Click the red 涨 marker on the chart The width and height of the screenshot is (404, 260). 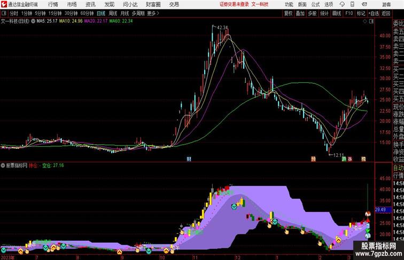click(x=350, y=159)
